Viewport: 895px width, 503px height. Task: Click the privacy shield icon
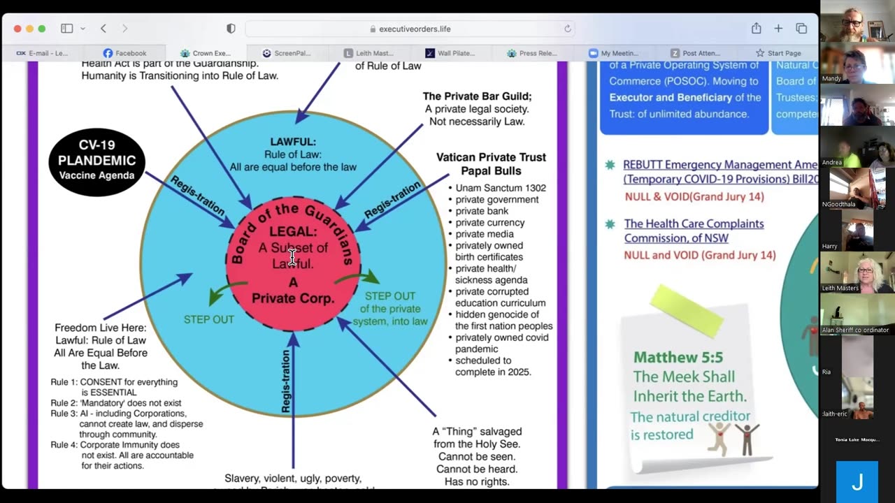[x=231, y=29]
